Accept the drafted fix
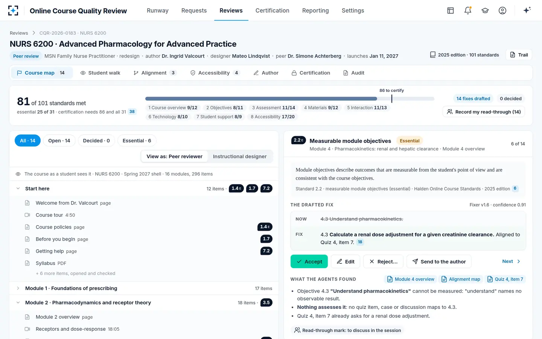The image size is (542, 339). (x=309, y=261)
